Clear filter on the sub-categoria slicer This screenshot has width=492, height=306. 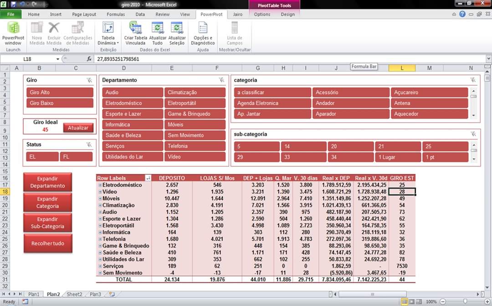pyautogui.click(x=473, y=134)
